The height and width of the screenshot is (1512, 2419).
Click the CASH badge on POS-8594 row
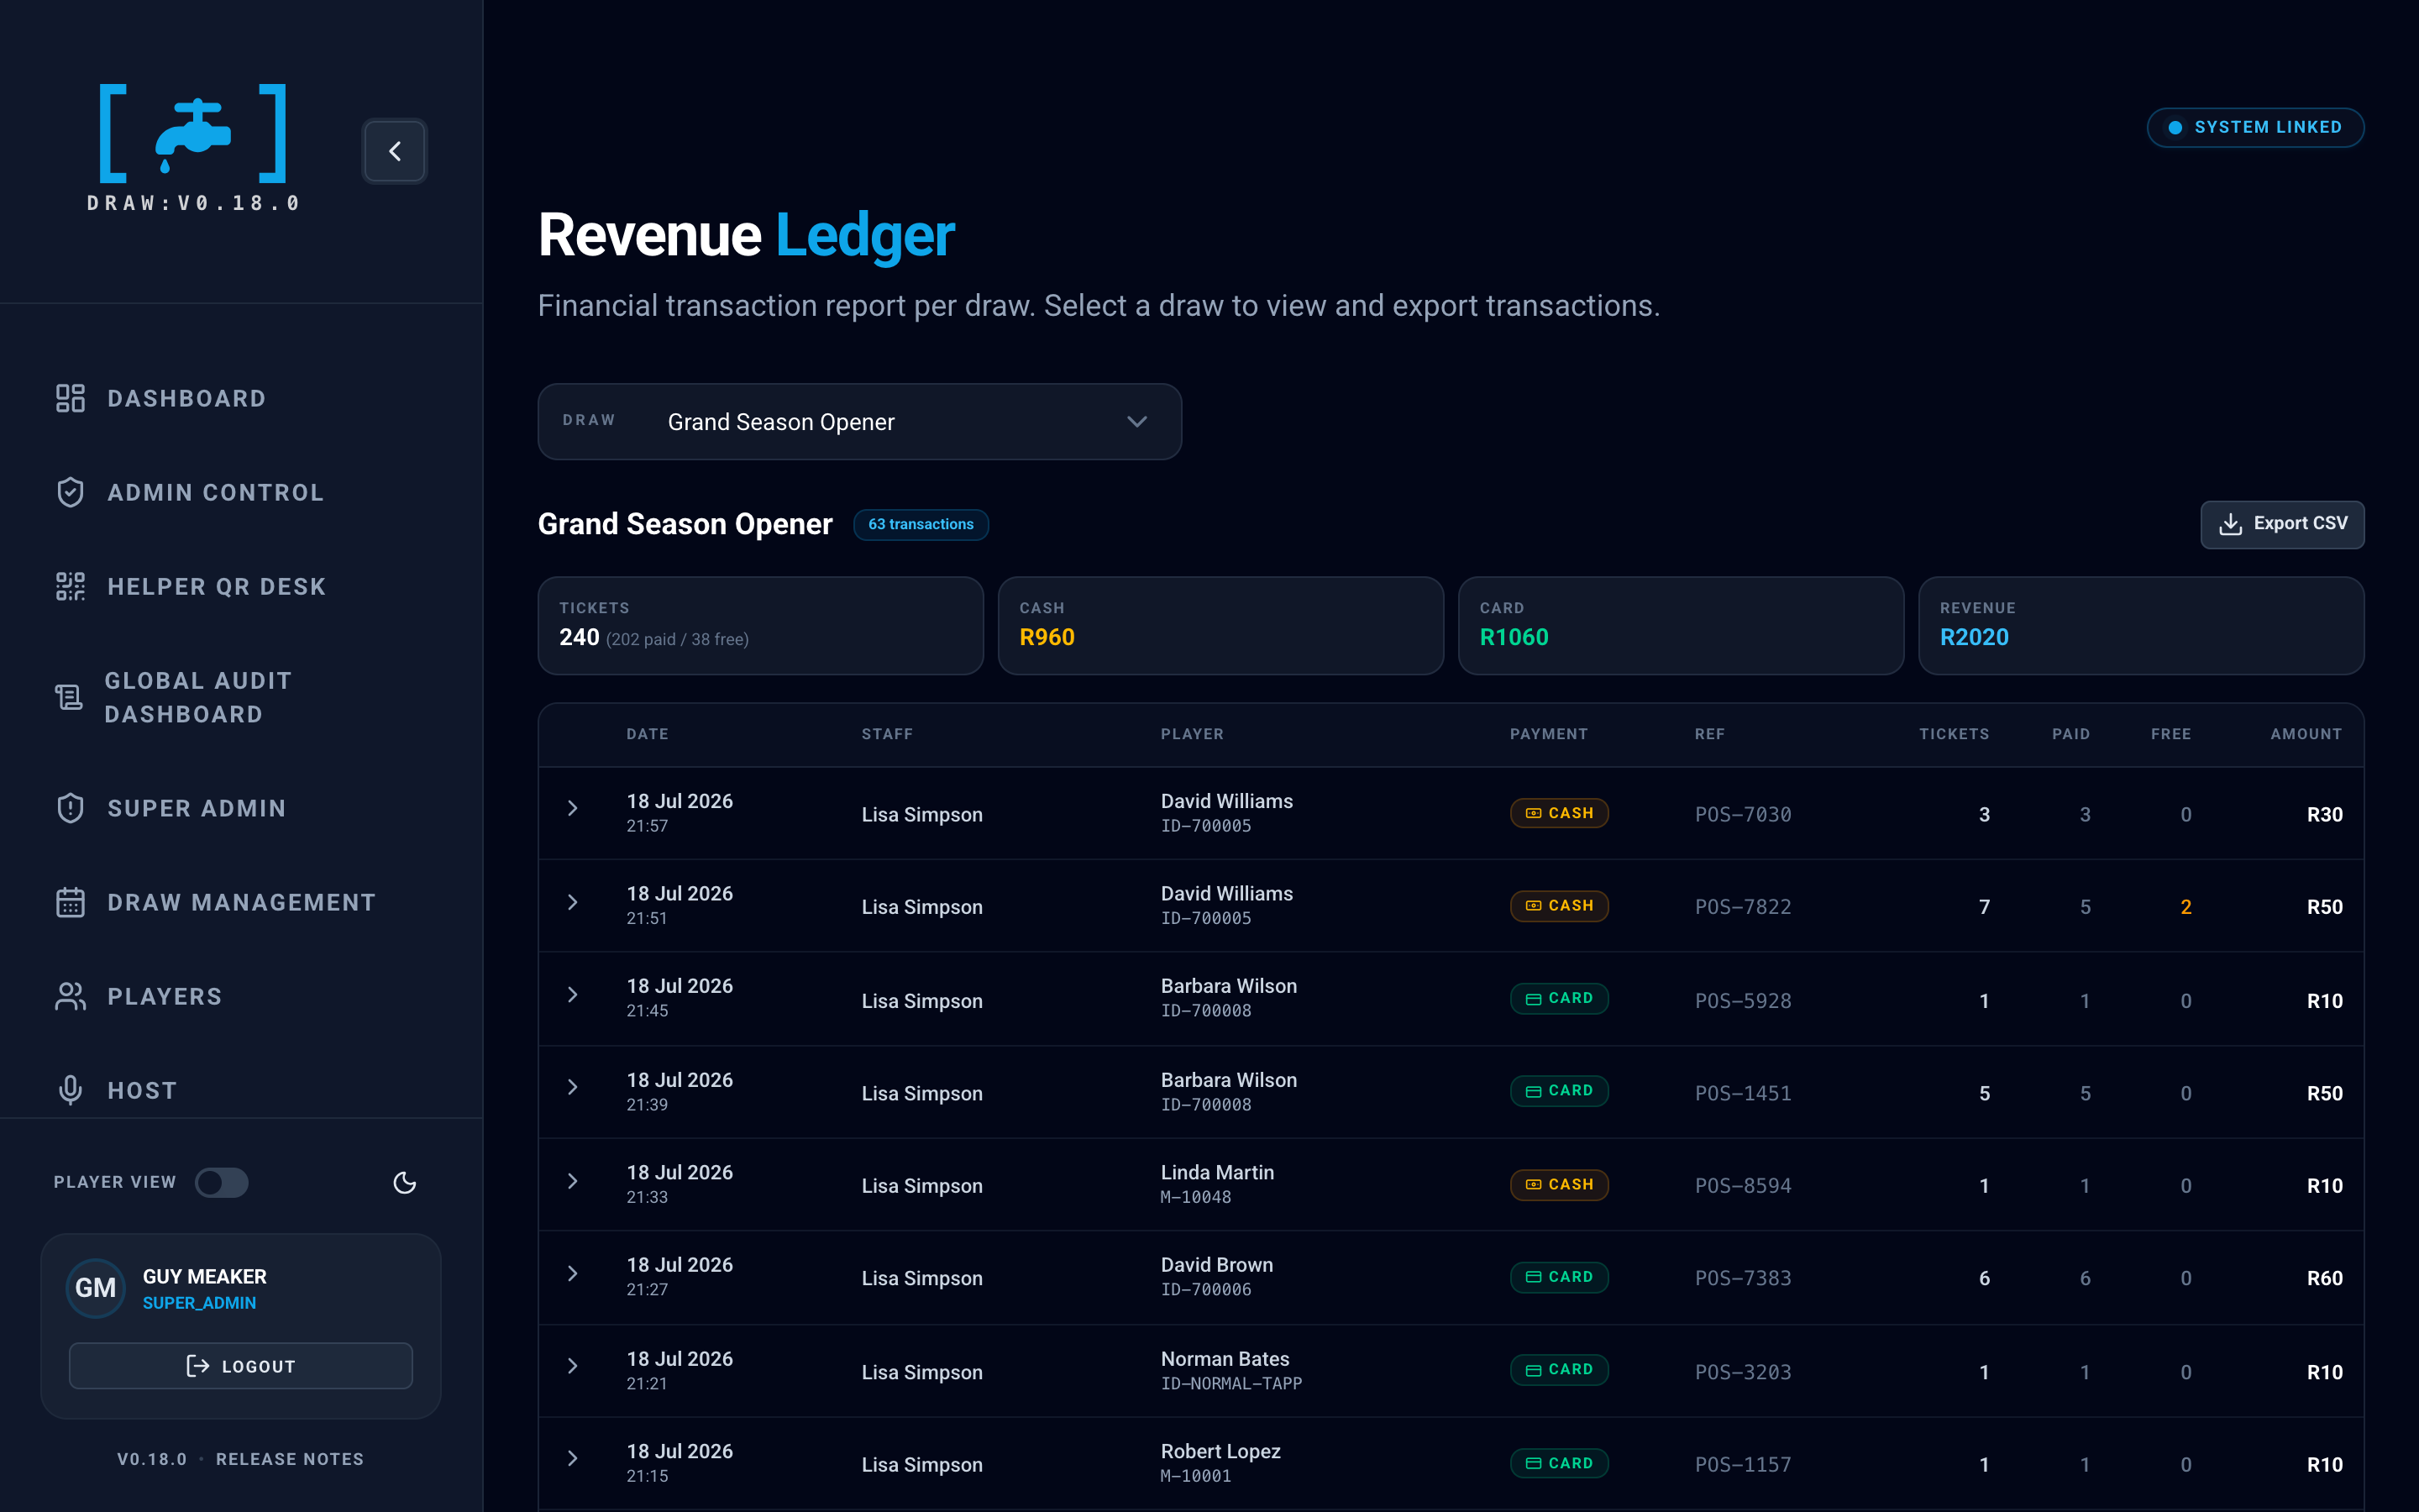(x=1560, y=1185)
